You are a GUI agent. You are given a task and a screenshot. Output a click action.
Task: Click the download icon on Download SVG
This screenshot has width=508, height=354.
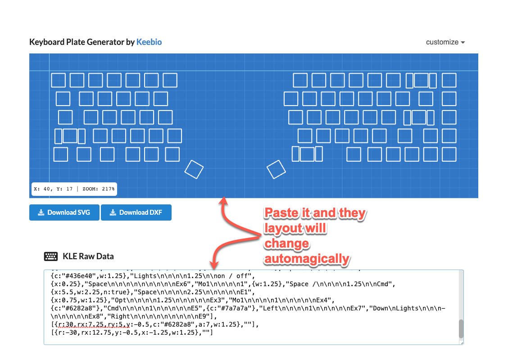[x=41, y=212]
